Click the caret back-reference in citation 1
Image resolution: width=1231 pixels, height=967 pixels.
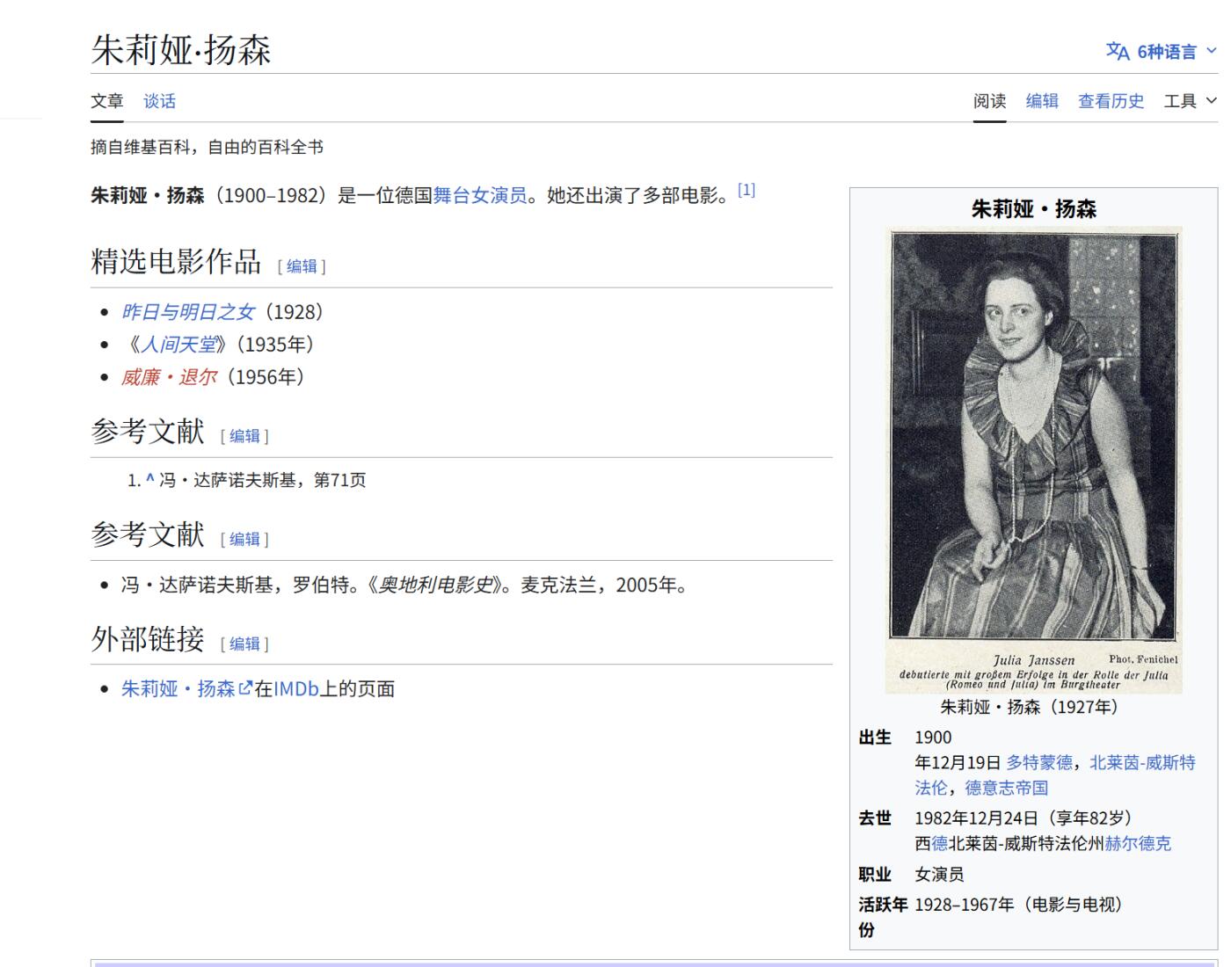coord(149,479)
